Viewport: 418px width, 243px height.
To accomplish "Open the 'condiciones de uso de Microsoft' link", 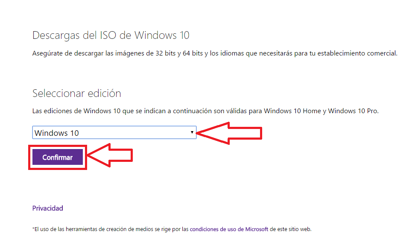I will pos(229,229).
